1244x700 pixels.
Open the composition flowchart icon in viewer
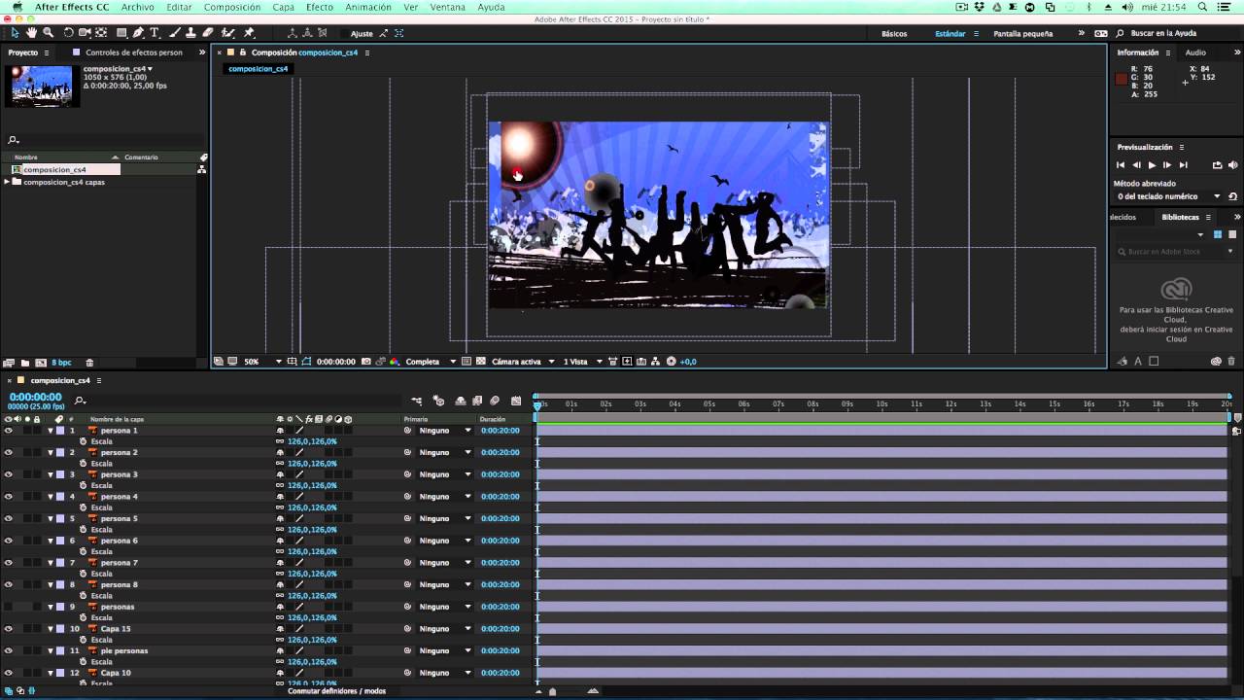pos(656,362)
